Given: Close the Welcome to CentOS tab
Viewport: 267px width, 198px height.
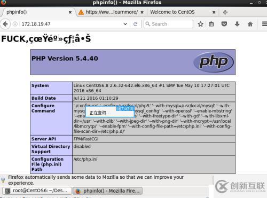Looking at the screenshot, I should (x=214, y=12).
